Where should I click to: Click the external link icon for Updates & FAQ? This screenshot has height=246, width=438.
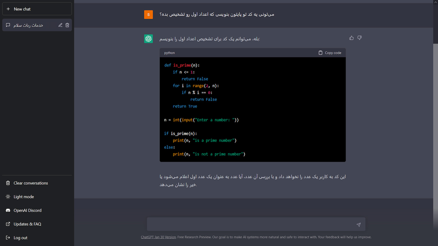click(8, 224)
